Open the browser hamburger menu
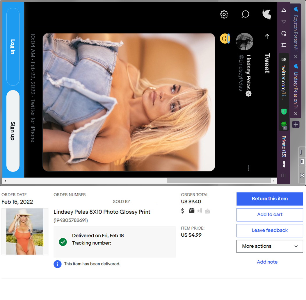The height and width of the screenshot is (300, 306). point(284,176)
